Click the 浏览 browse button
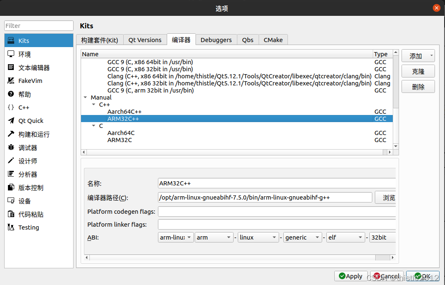445x285 pixels. pyautogui.click(x=385, y=197)
